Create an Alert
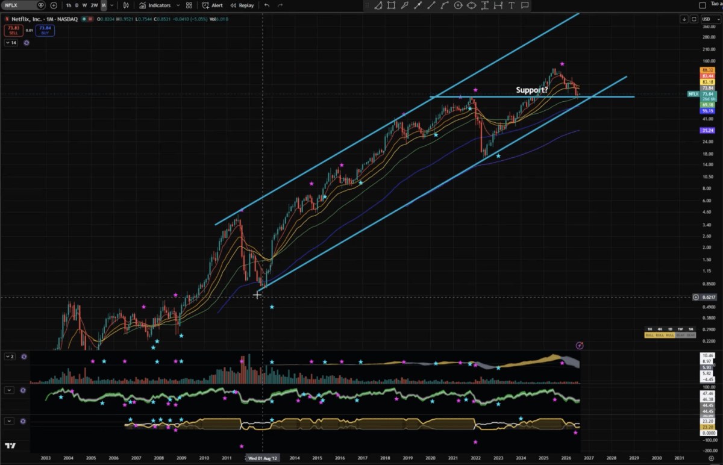The image size is (723, 465). (x=212, y=5)
